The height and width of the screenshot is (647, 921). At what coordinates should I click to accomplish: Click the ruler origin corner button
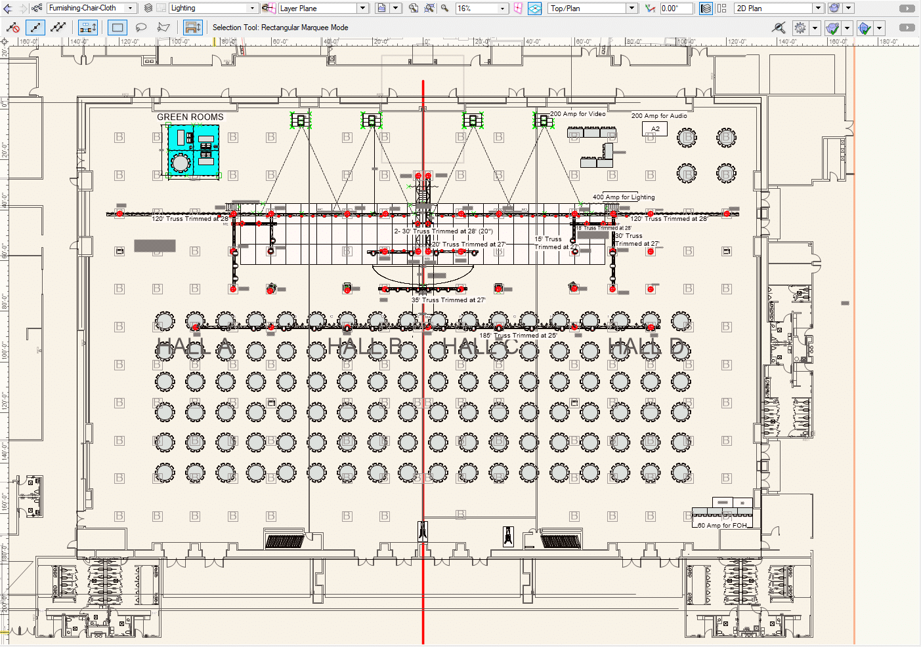(5, 41)
